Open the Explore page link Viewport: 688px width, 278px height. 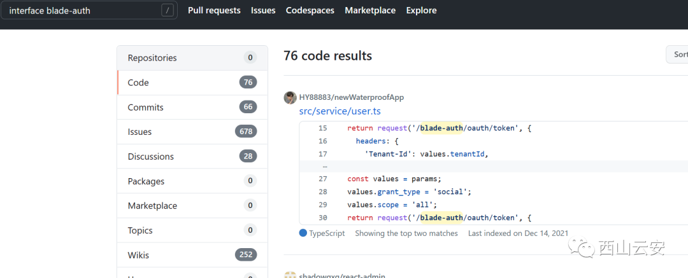pos(421,10)
